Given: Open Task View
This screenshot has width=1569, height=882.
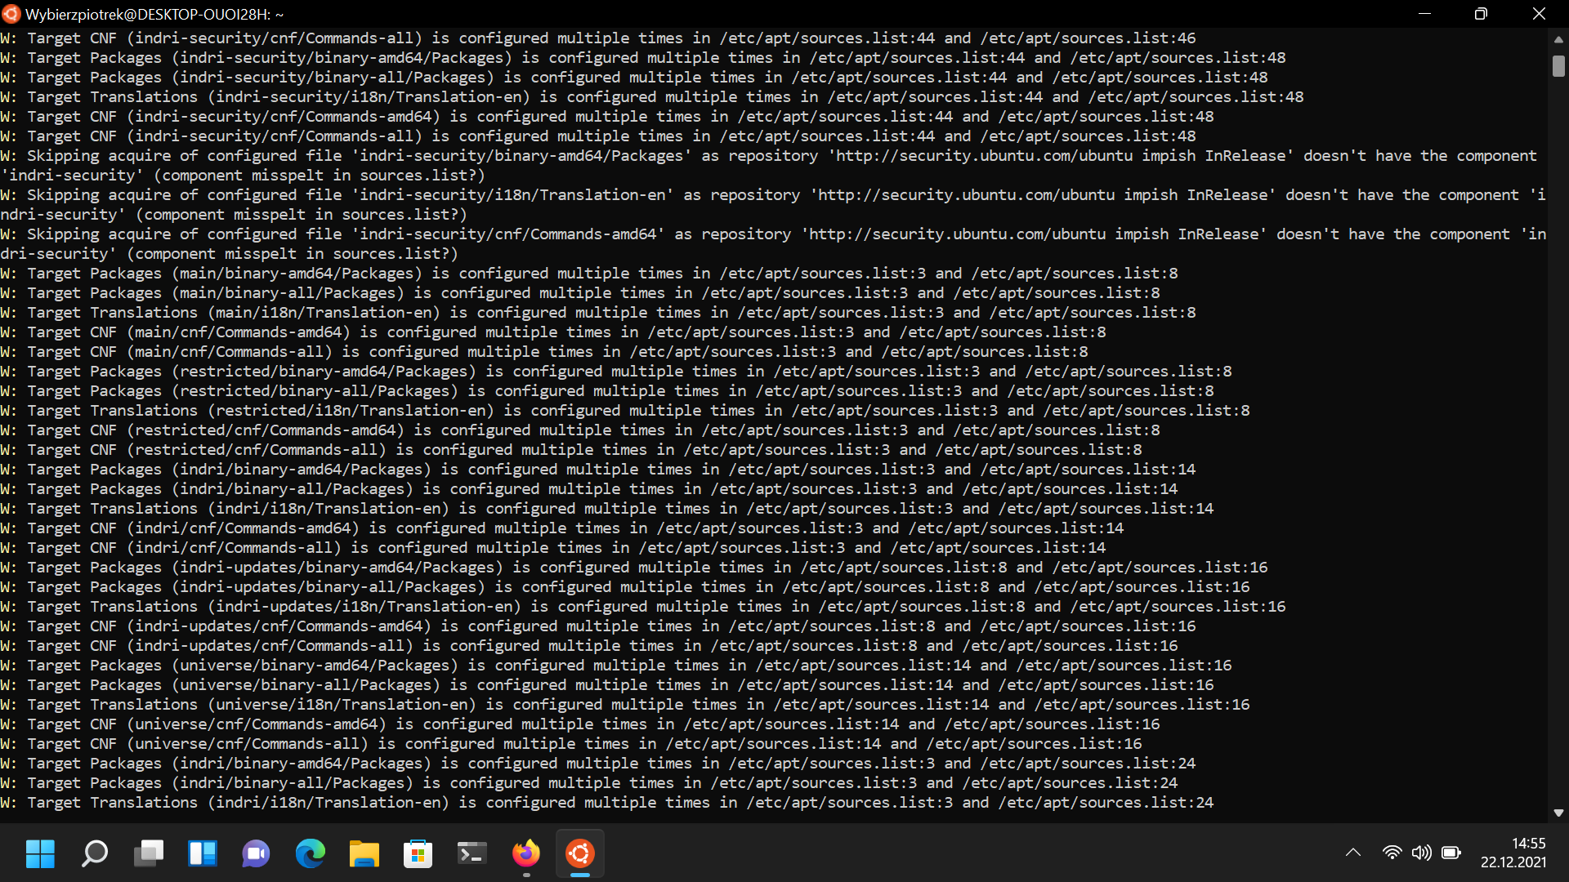Looking at the screenshot, I should (x=149, y=853).
